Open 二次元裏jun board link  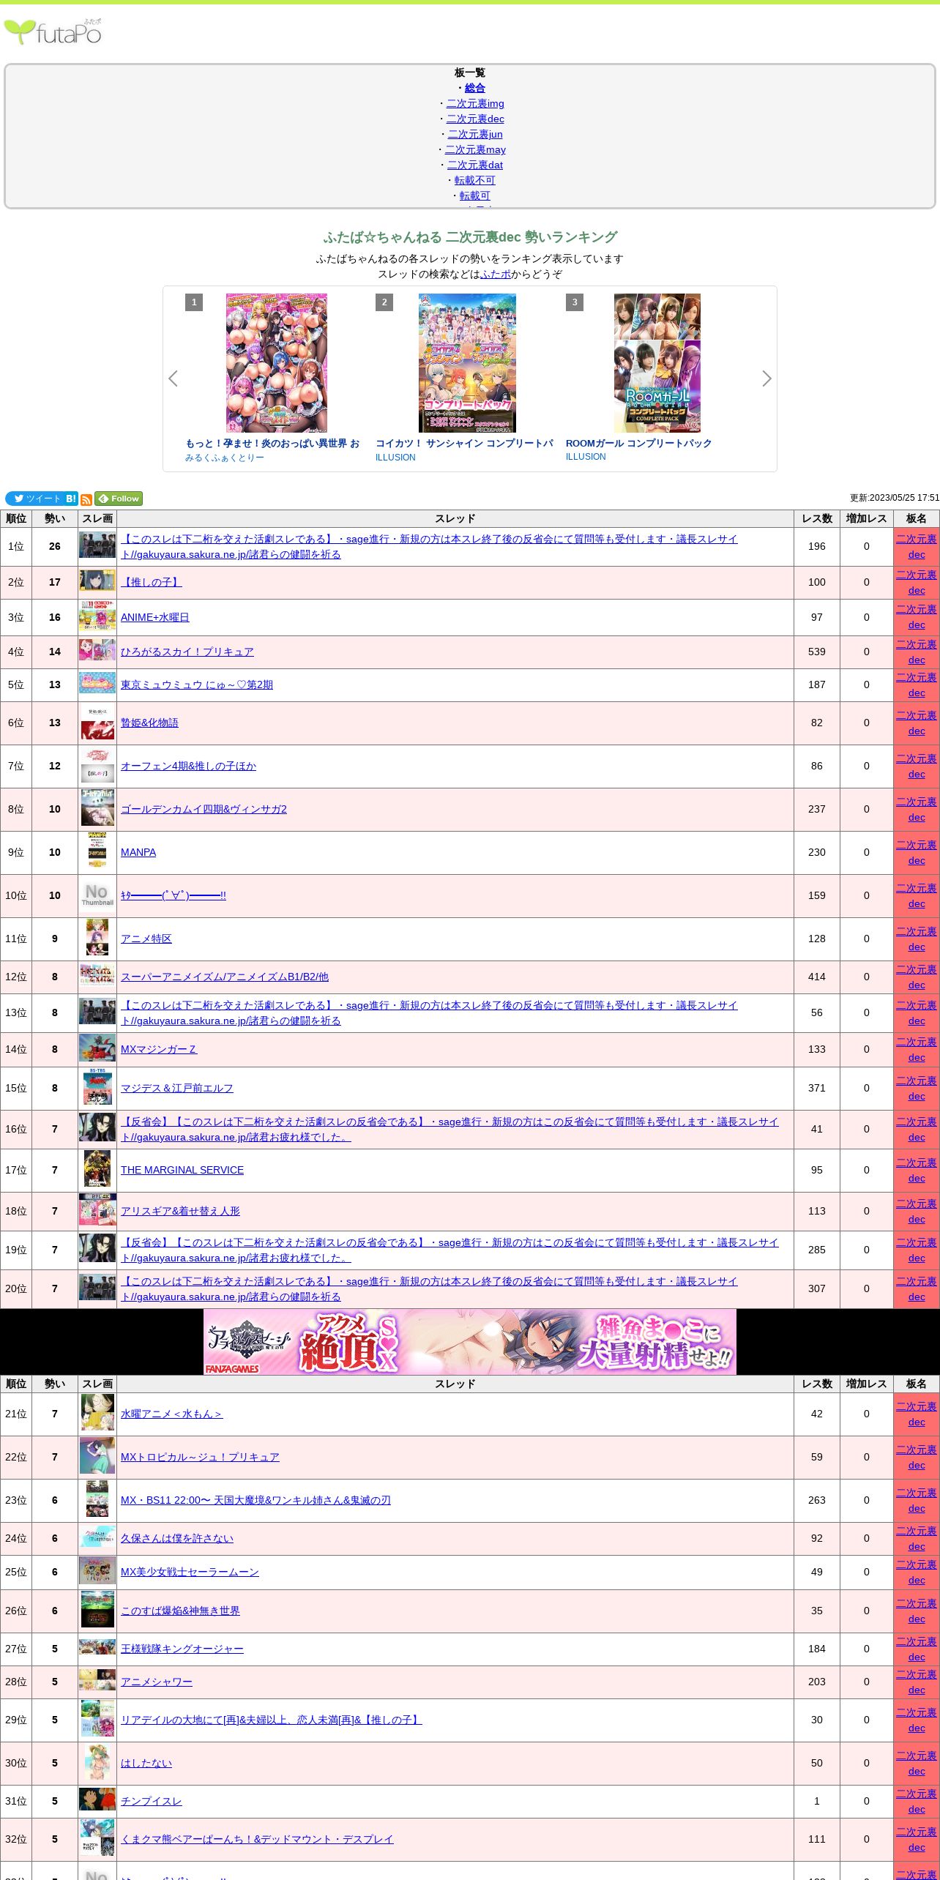pos(475,134)
